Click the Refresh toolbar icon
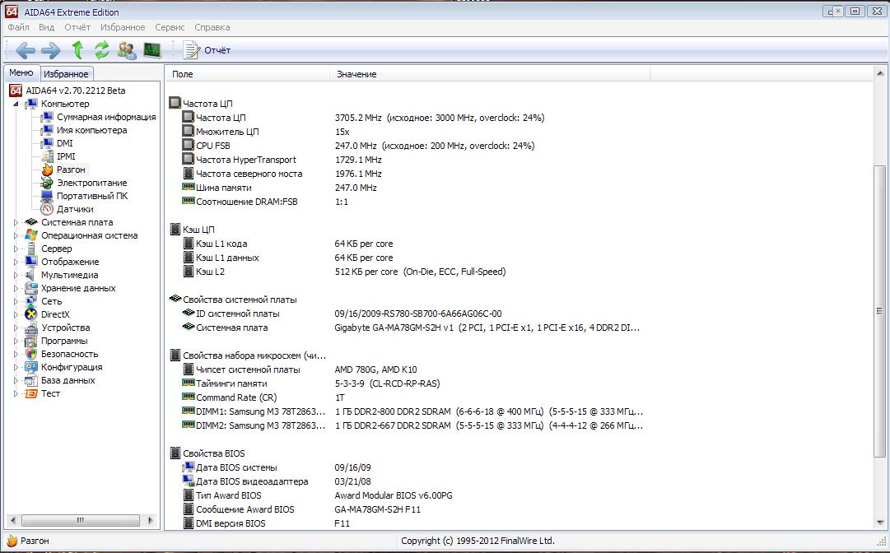Screen dimensions: 890x553 (x=101, y=50)
